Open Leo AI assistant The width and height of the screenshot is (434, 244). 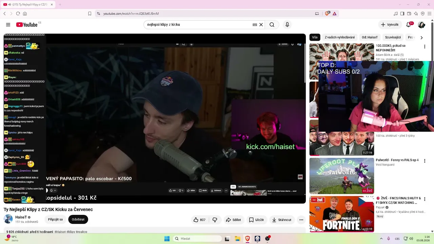pos(416,14)
